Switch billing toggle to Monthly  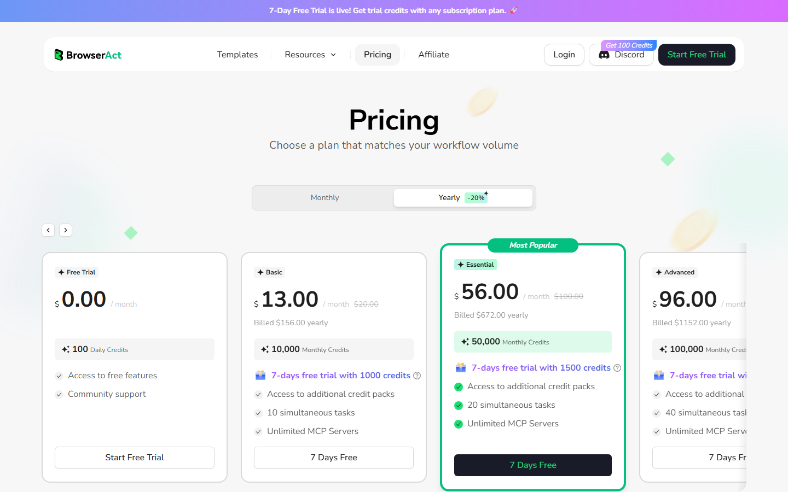(x=325, y=197)
